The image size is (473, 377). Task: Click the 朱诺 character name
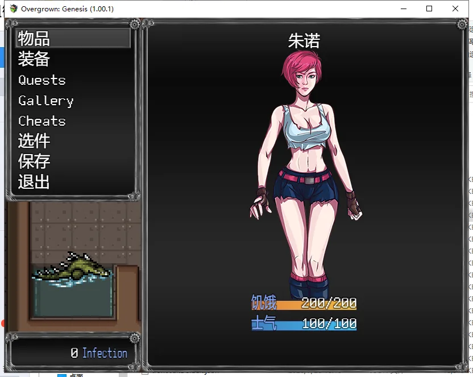[304, 41]
